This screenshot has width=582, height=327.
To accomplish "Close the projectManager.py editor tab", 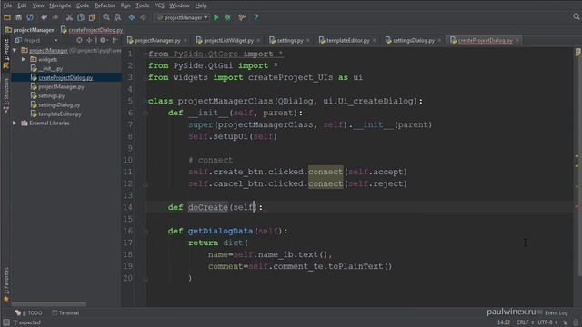I will coord(186,40).
